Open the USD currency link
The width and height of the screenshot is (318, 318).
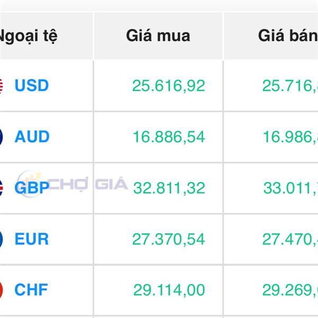click(32, 85)
